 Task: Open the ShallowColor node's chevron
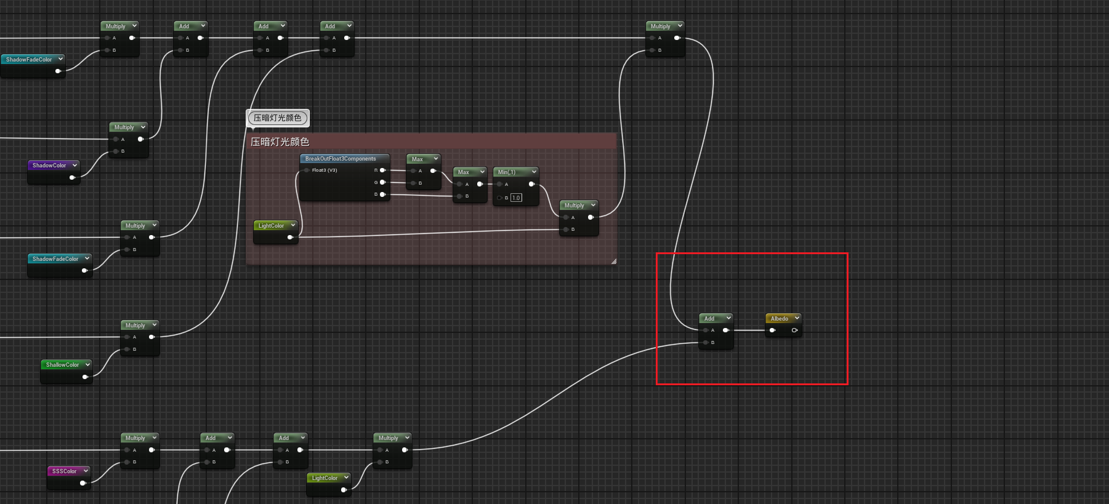(x=87, y=364)
